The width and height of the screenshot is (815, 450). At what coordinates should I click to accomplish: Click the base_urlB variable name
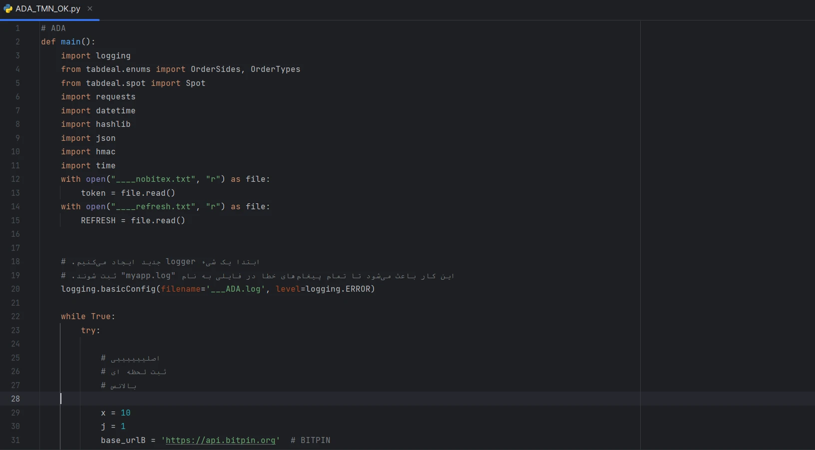click(x=123, y=440)
